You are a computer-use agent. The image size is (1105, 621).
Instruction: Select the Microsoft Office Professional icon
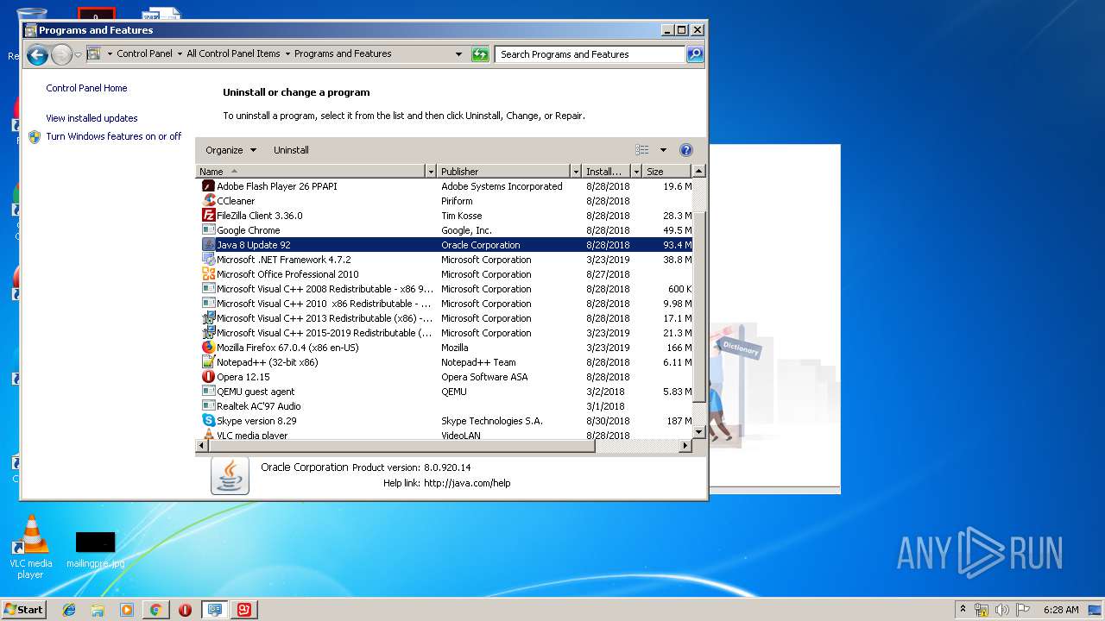[208, 274]
